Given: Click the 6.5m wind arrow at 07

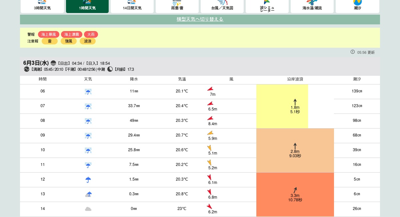Looking at the screenshot, I should (x=210, y=103).
